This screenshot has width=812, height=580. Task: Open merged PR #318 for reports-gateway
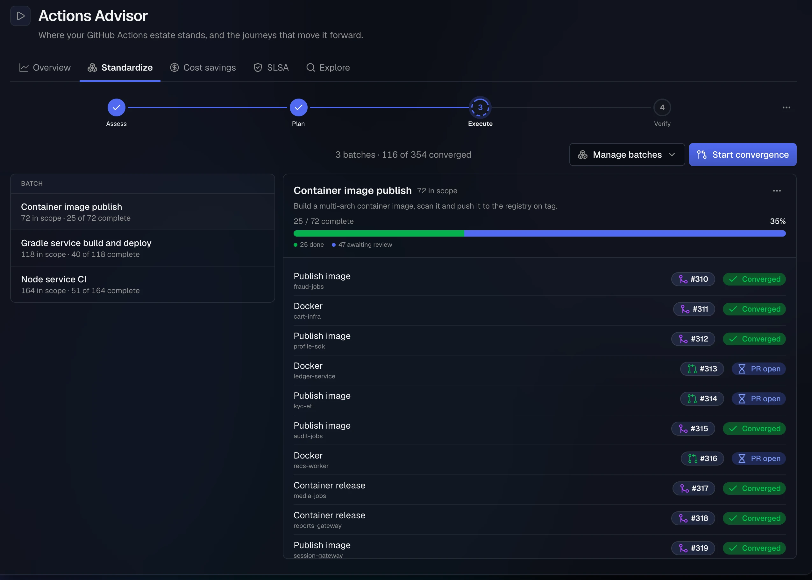pyautogui.click(x=693, y=519)
